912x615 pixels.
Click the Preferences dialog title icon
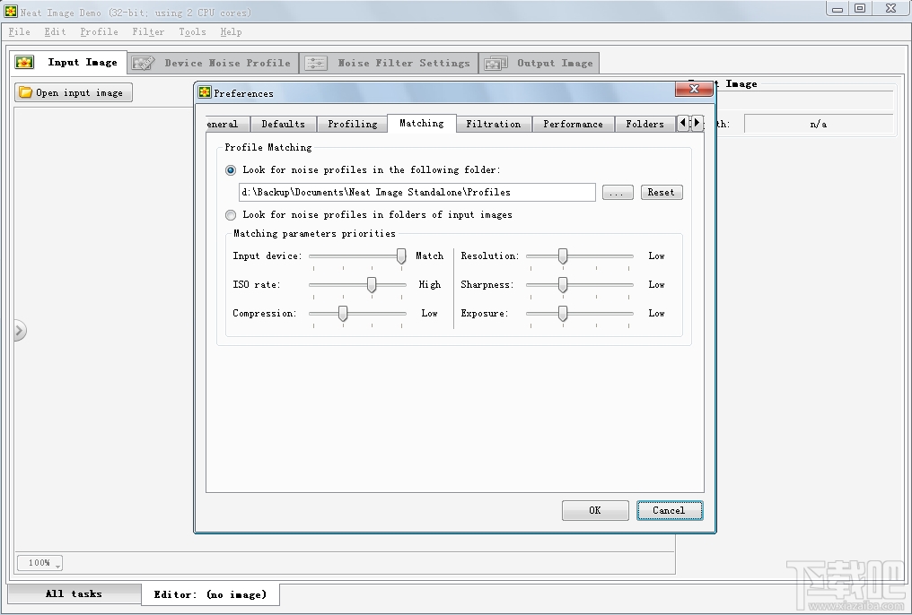tap(205, 92)
